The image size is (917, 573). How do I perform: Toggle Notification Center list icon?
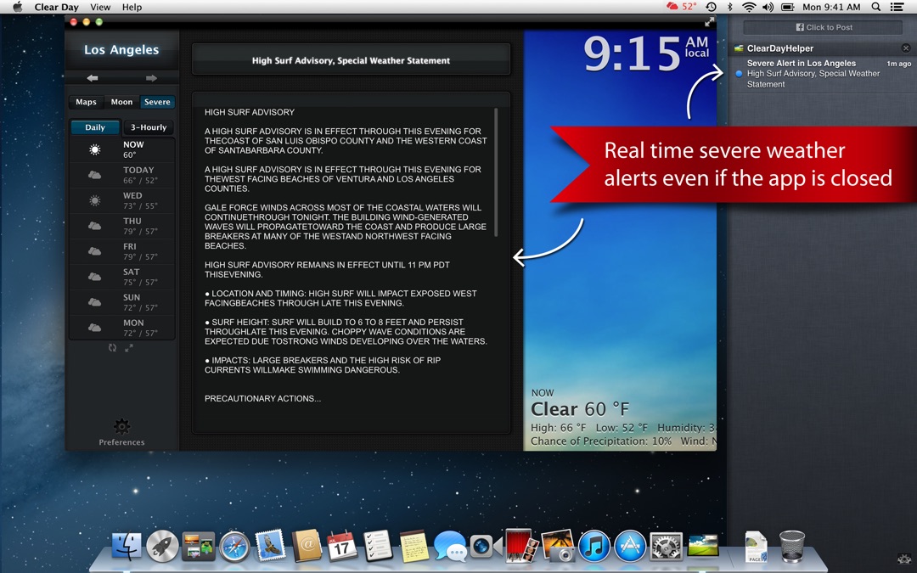click(896, 7)
